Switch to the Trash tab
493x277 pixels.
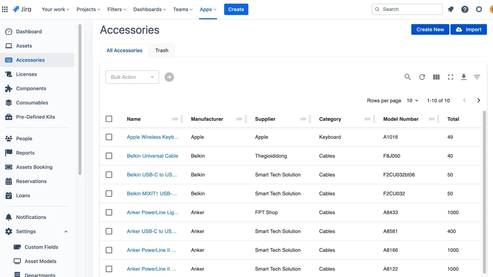pos(162,51)
